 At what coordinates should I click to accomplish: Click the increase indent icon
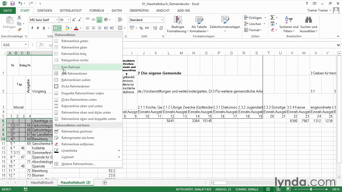pyautogui.click(x=112, y=28)
